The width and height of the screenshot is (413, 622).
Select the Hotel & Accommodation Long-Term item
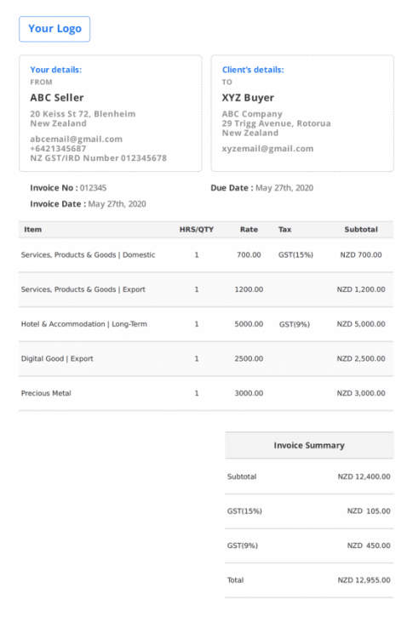(x=83, y=324)
